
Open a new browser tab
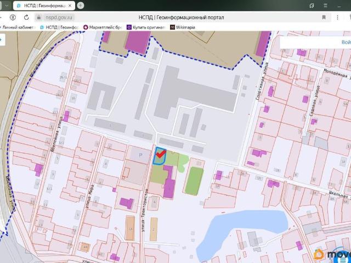(81, 5)
